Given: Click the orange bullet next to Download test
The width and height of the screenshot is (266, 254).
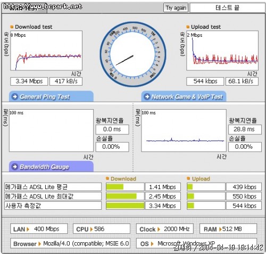Looking at the screenshot, I should (x=12, y=27).
